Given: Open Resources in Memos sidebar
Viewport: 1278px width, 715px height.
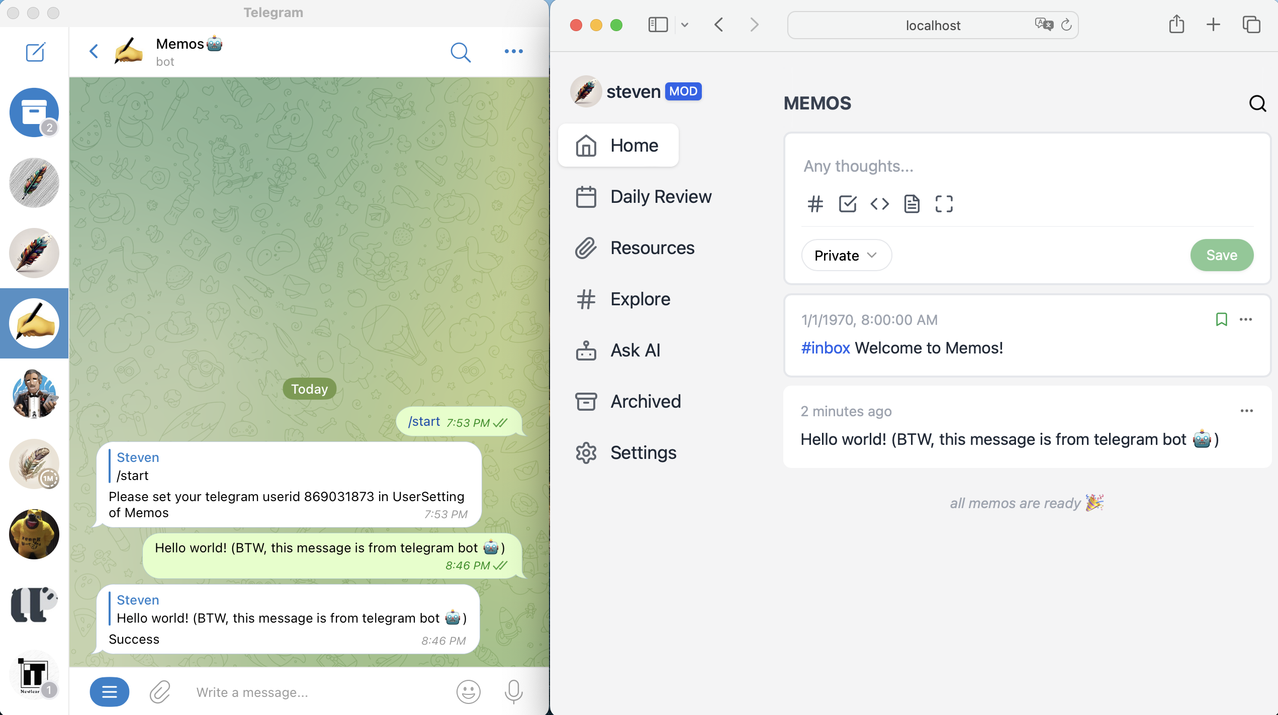Looking at the screenshot, I should pos(635,248).
